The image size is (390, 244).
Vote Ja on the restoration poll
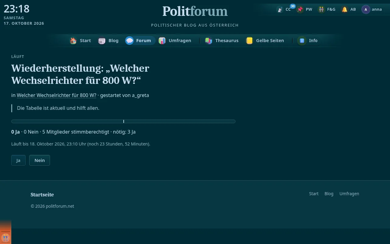tap(18, 160)
